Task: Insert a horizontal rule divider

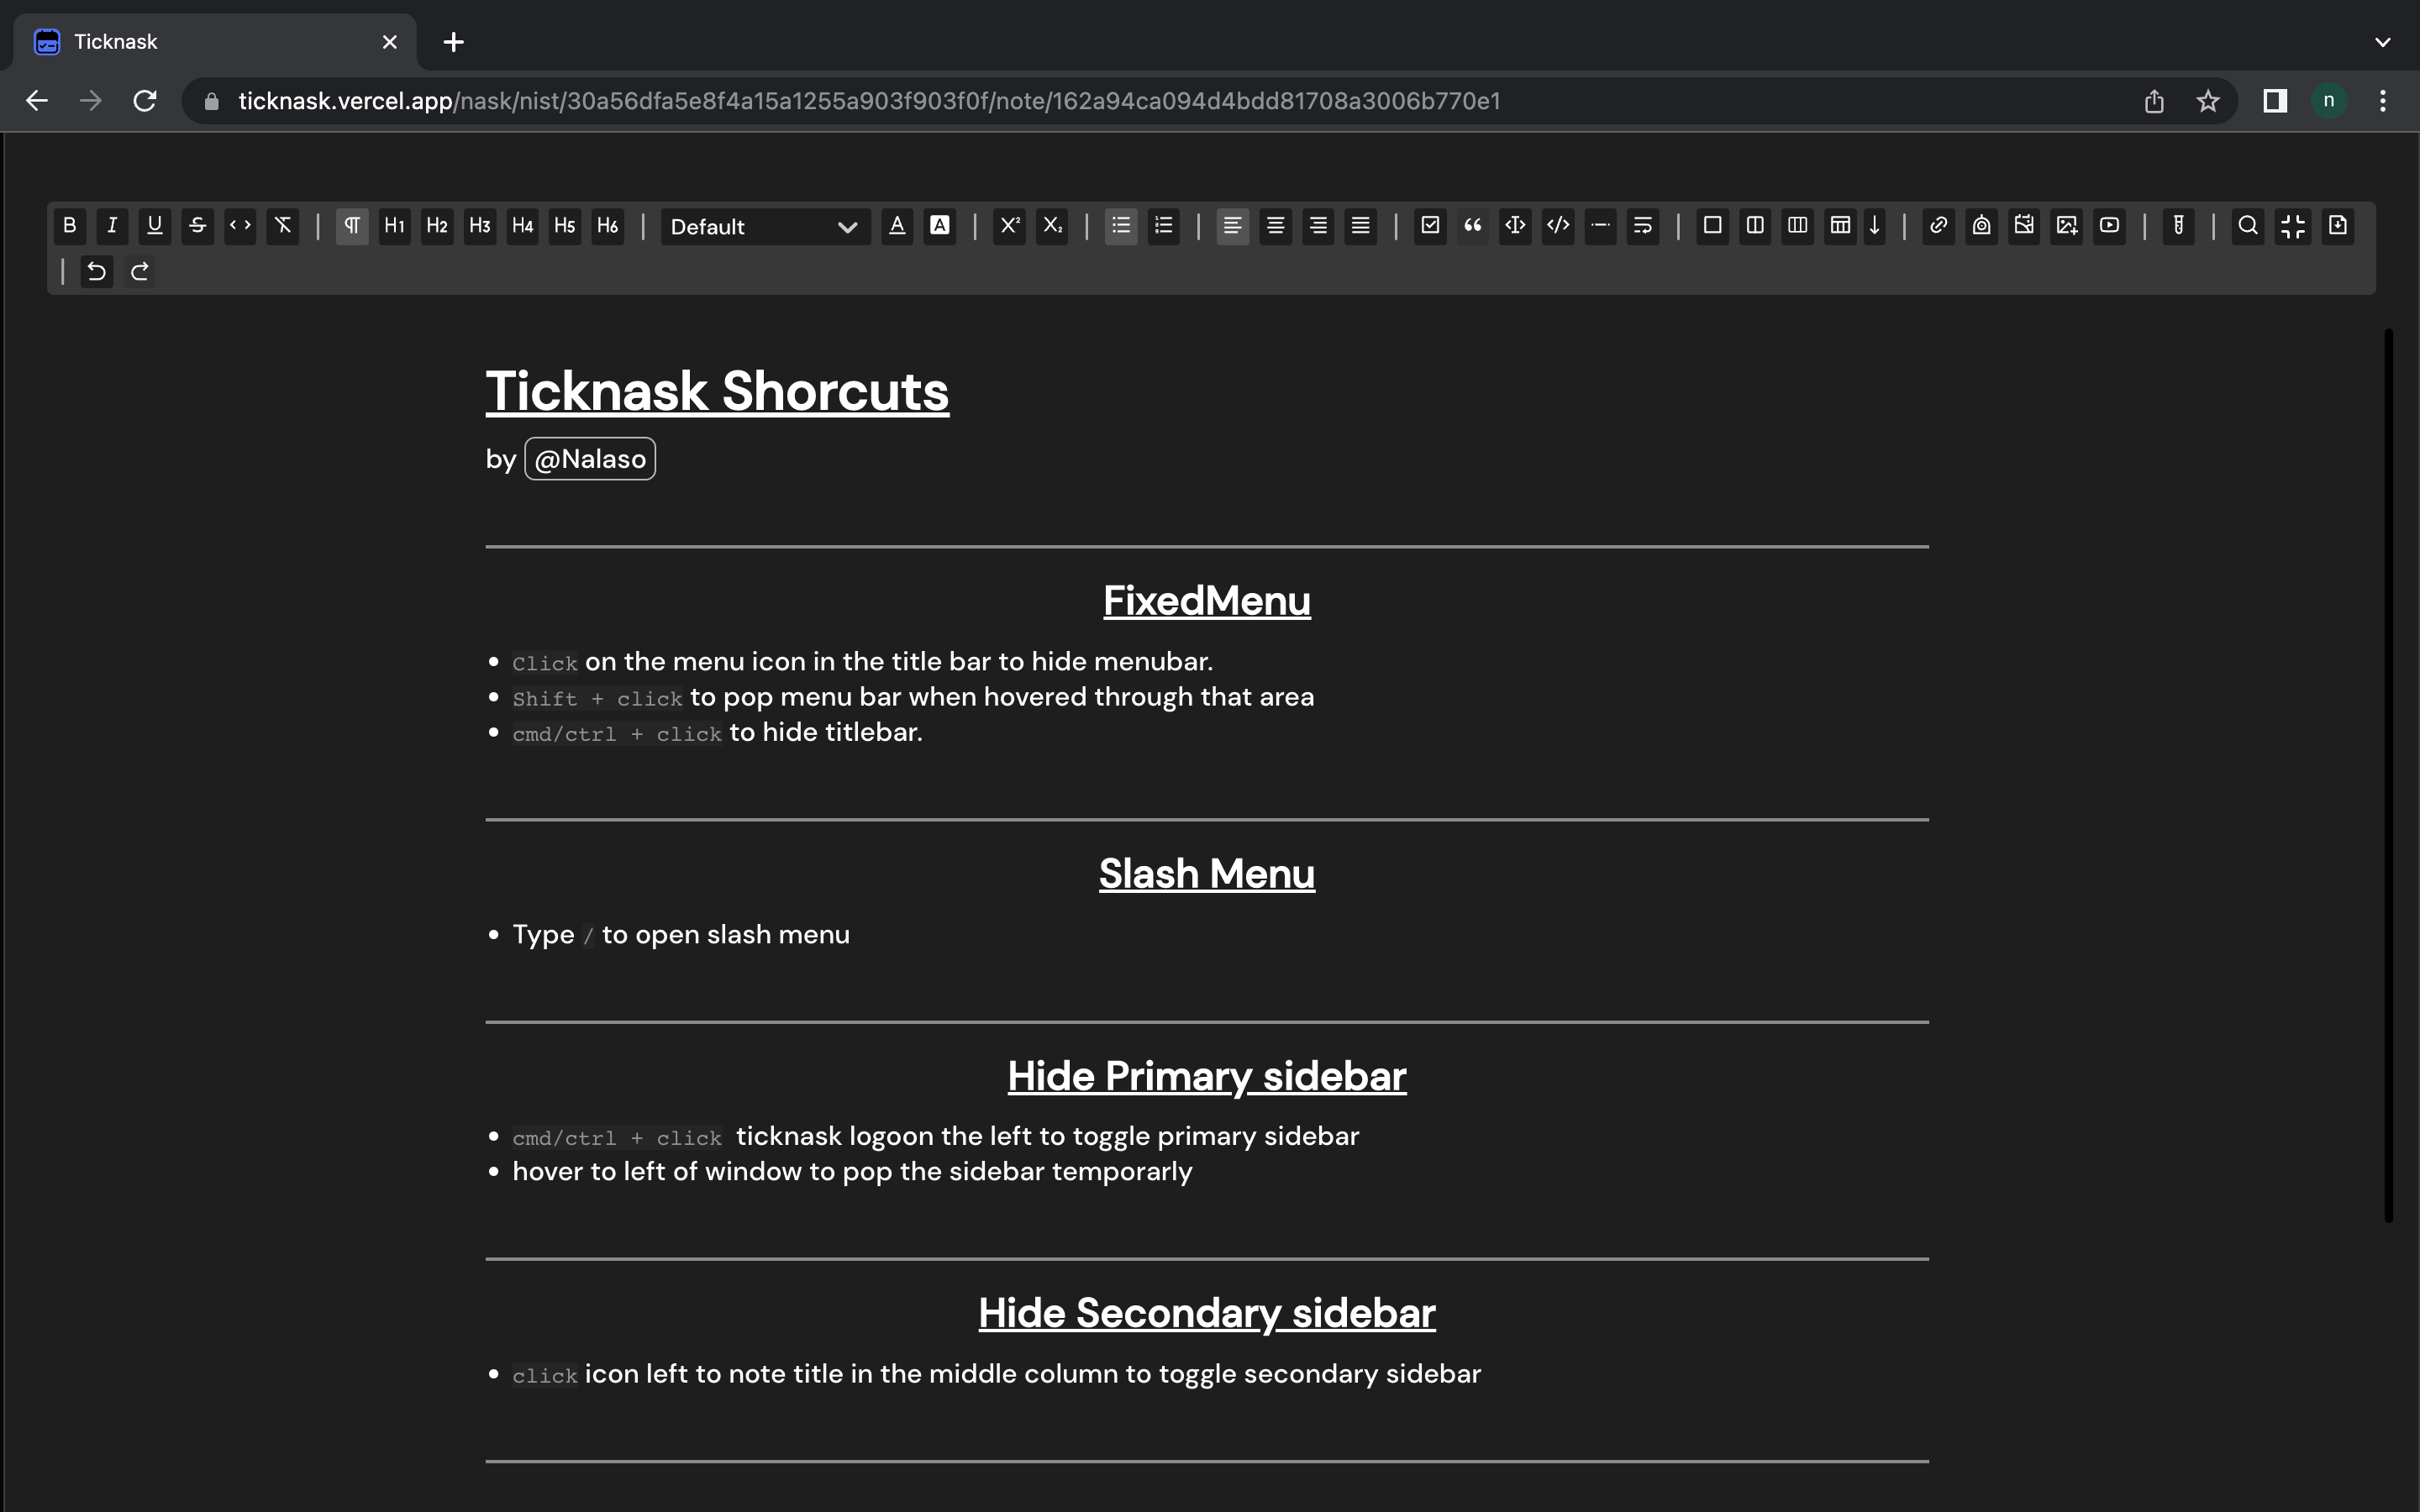Action: point(1601,225)
